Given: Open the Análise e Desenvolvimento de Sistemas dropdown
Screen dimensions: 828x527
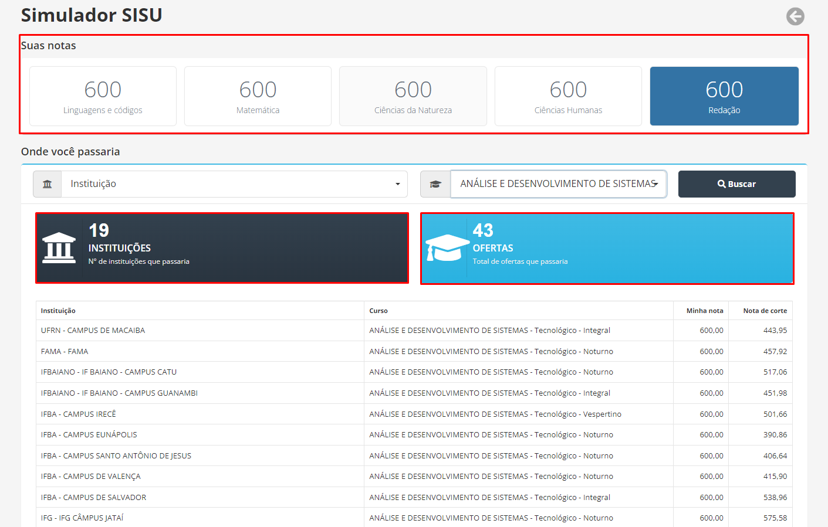Looking at the screenshot, I should [x=559, y=184].
